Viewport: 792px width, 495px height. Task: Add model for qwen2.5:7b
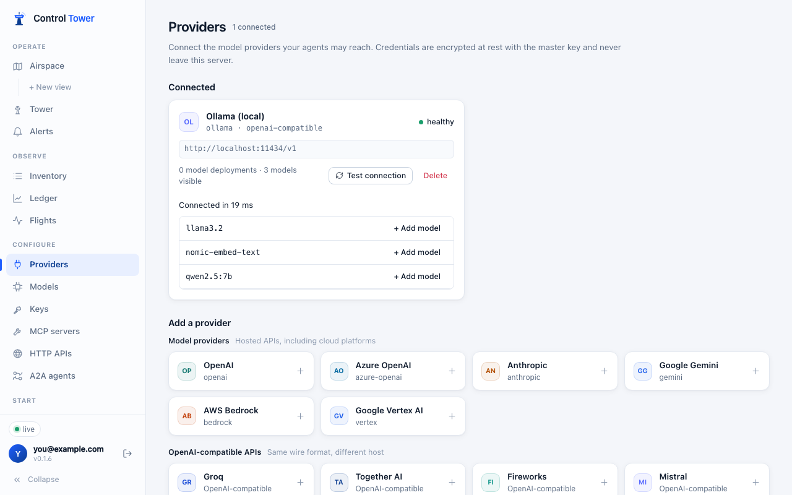tap(417, 277)
